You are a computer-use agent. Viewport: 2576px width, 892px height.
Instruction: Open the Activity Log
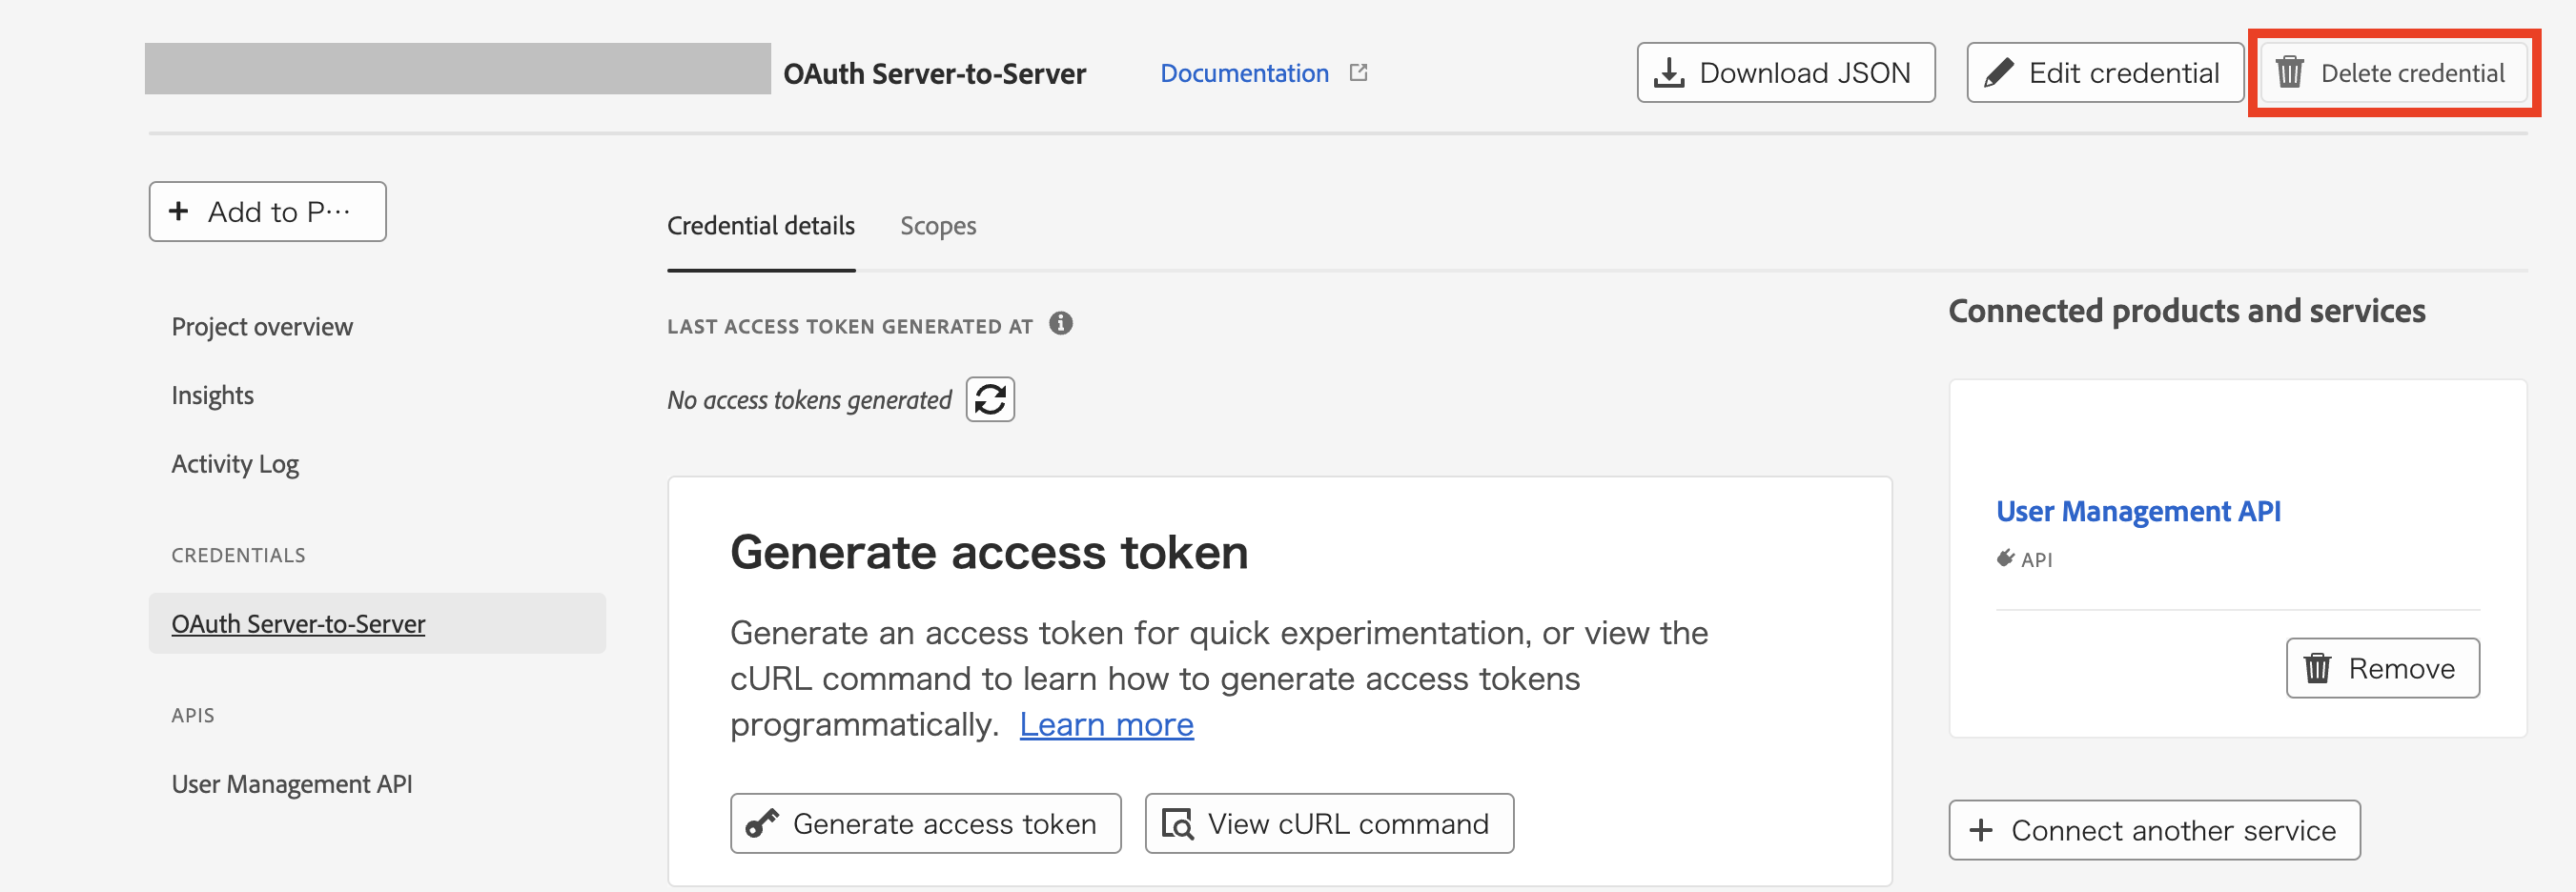(x=235, y=464)
